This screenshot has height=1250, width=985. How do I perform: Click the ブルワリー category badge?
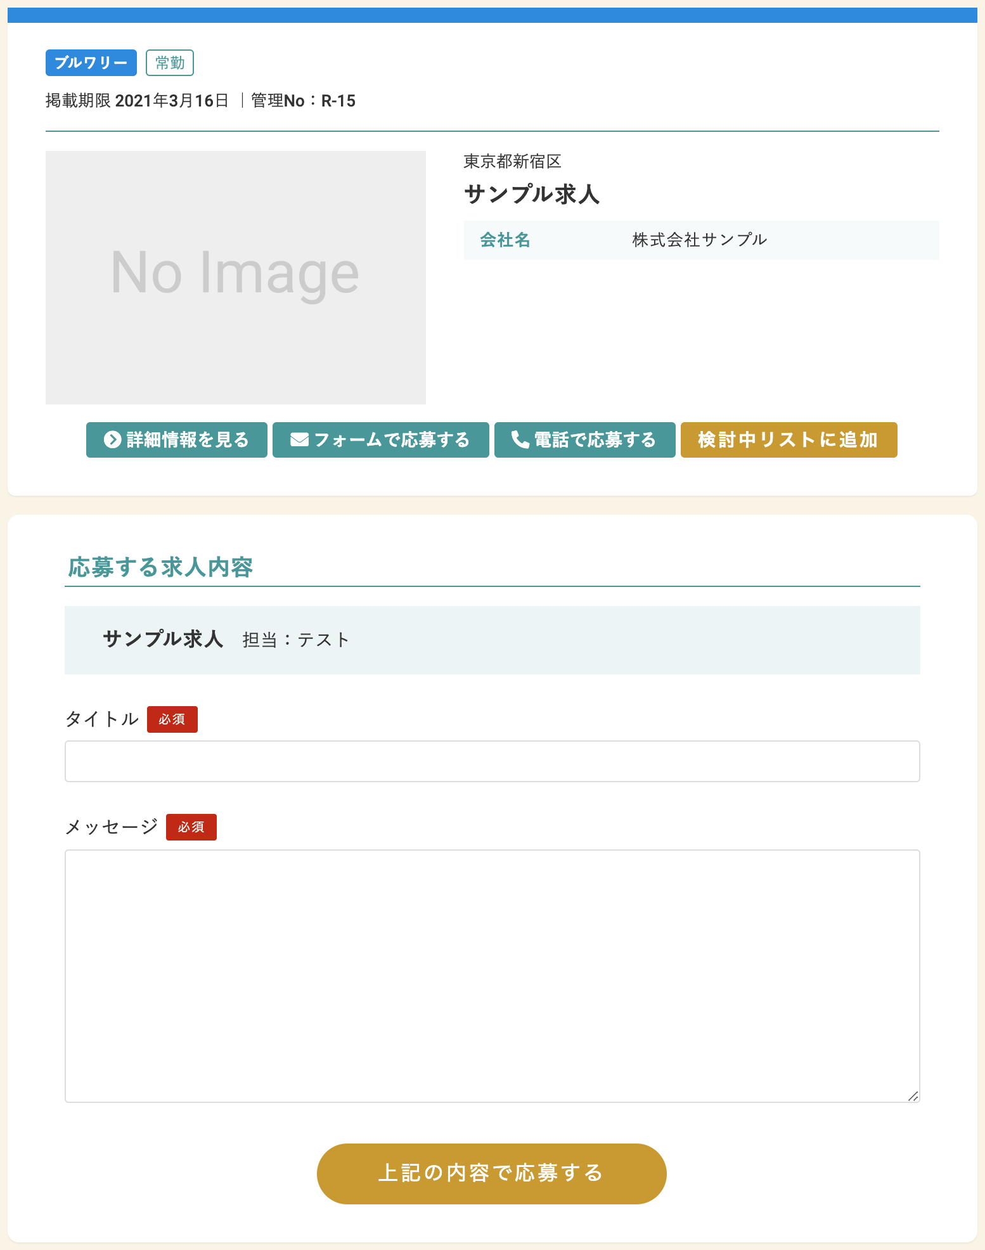tap(91, 63)
